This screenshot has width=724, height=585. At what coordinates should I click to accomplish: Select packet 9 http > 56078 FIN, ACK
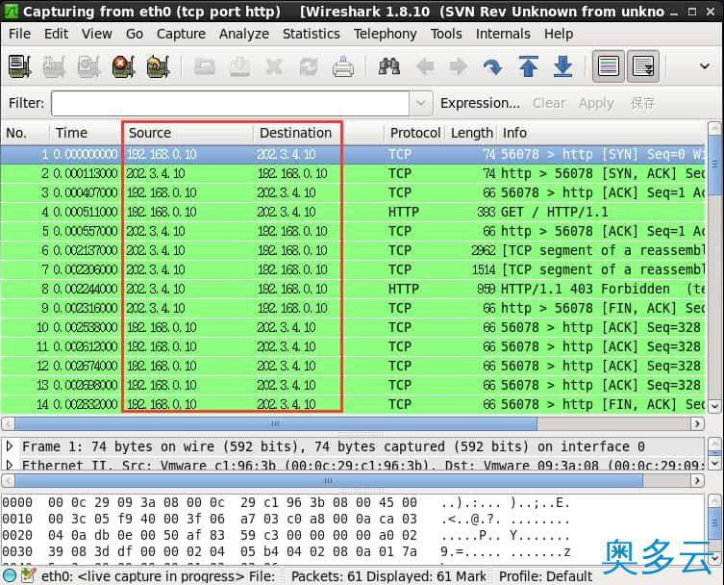tap(353, 308)
